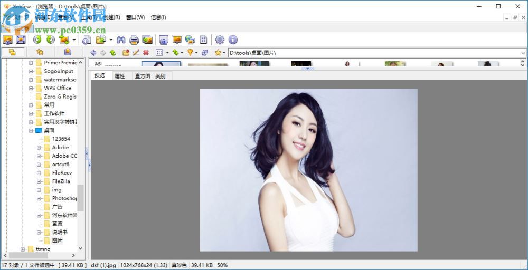
Task: Select the artcut6 folder
Action: point(61,165)
